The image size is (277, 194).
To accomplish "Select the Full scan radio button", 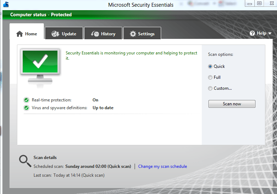I will (x=210, y=77).
